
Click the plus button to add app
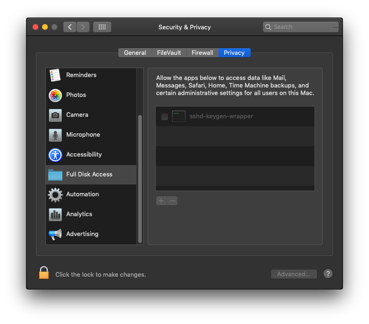161,201
